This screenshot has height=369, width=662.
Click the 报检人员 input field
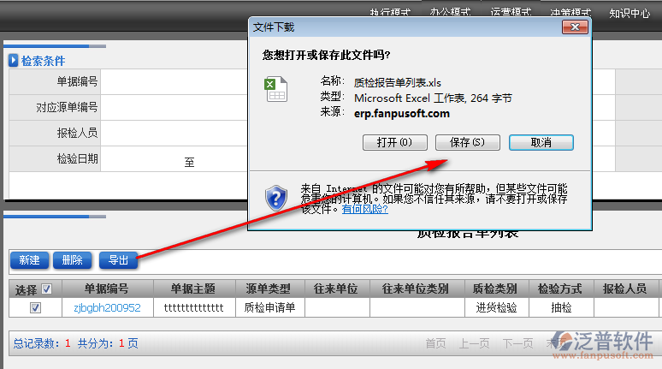pyautogui.click(x=174, y=134)
